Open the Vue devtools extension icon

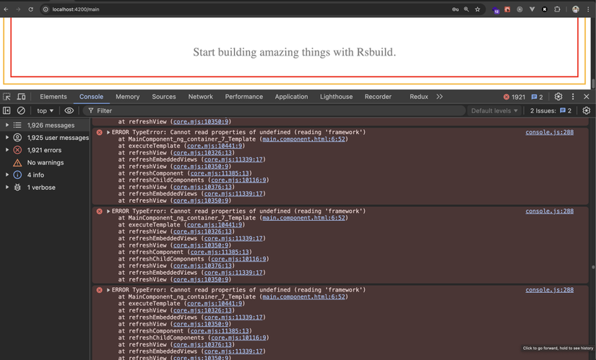pyautogui.click(x=532, y=9)
